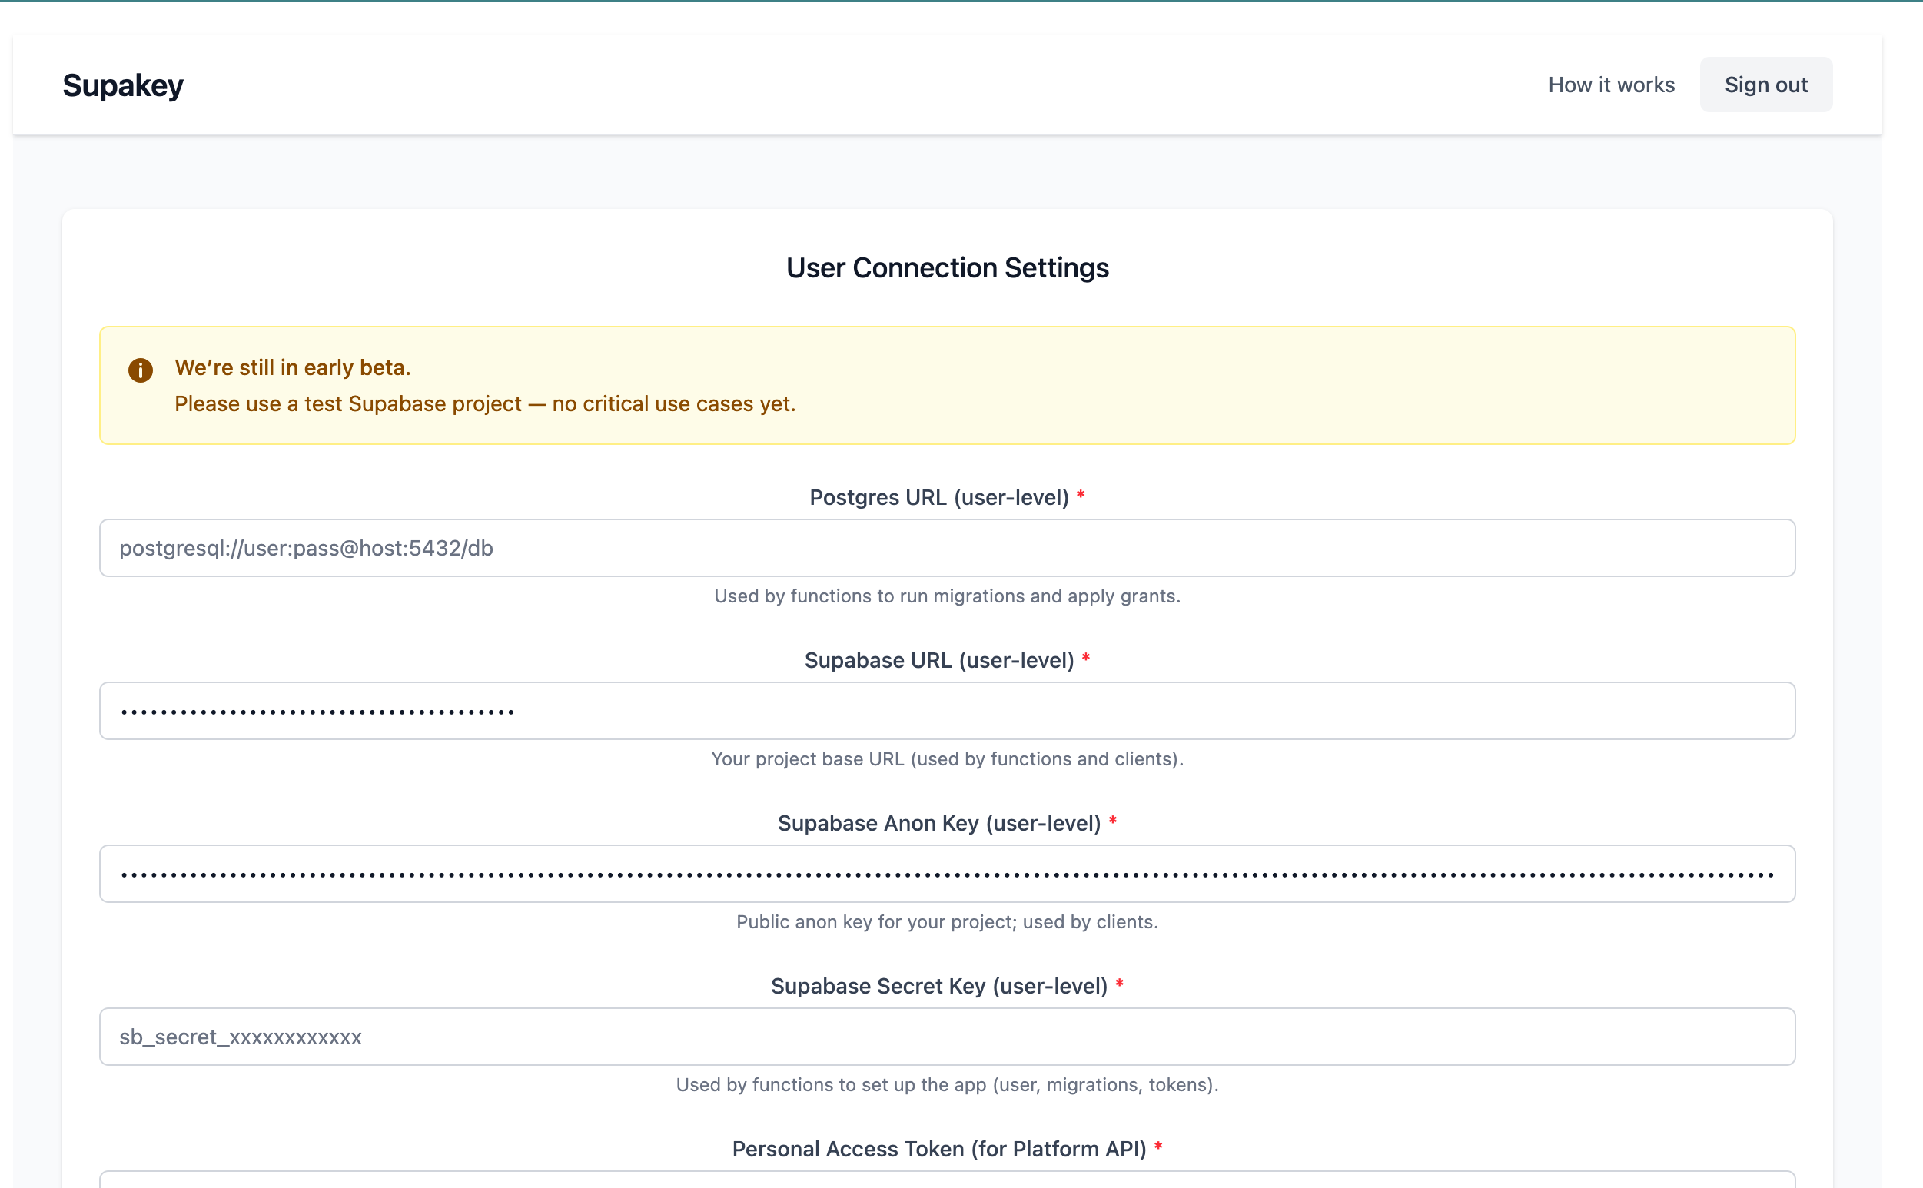Screen dimensions: 1923x1188
Task: Click 'Used by functions to set up the app' hint
Action: (x=947, y=1085)
